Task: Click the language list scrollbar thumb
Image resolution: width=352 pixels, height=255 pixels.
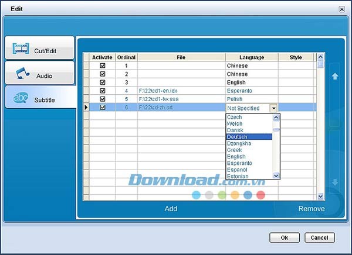Action: click(276, 129)
